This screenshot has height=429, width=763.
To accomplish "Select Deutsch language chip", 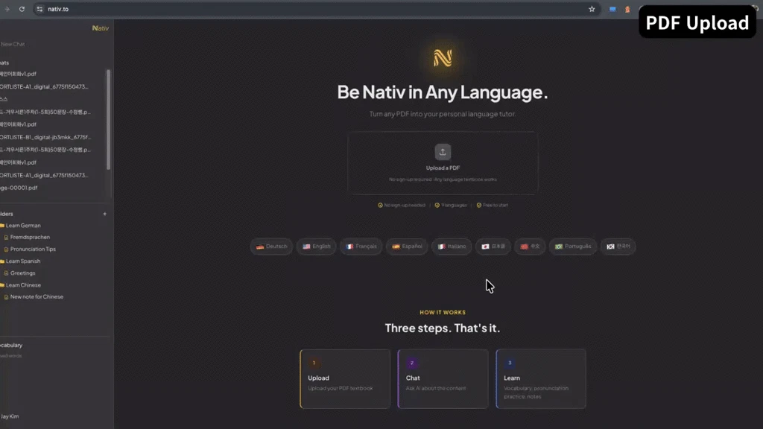I will point(271,247).
